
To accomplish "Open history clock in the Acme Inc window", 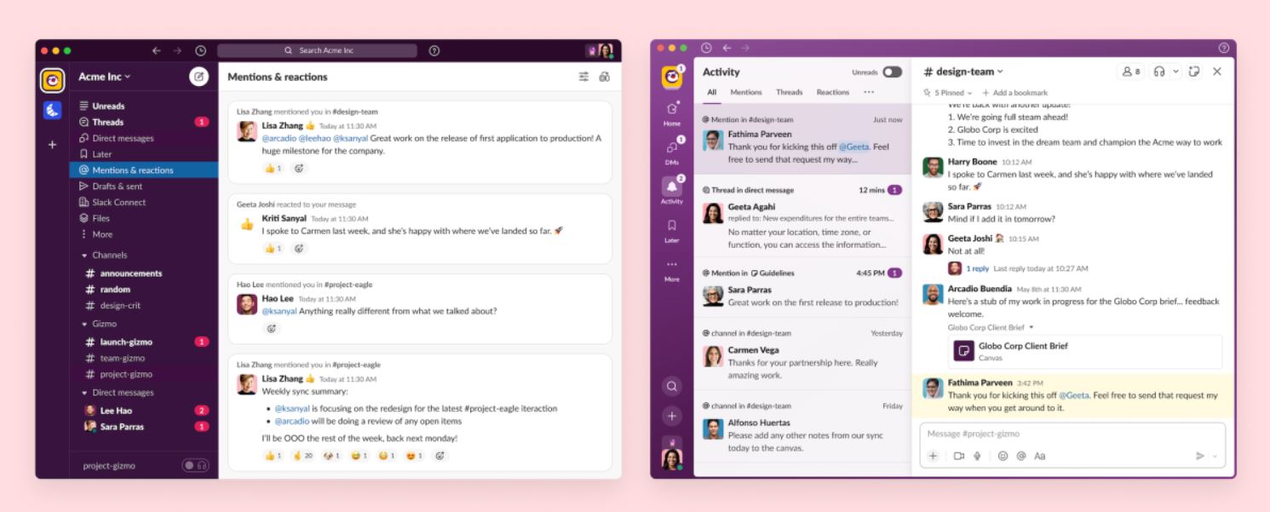I will [200, 50].
